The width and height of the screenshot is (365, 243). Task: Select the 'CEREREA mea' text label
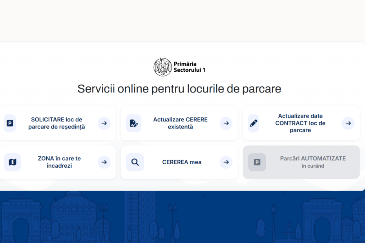(x=182, y=162)
